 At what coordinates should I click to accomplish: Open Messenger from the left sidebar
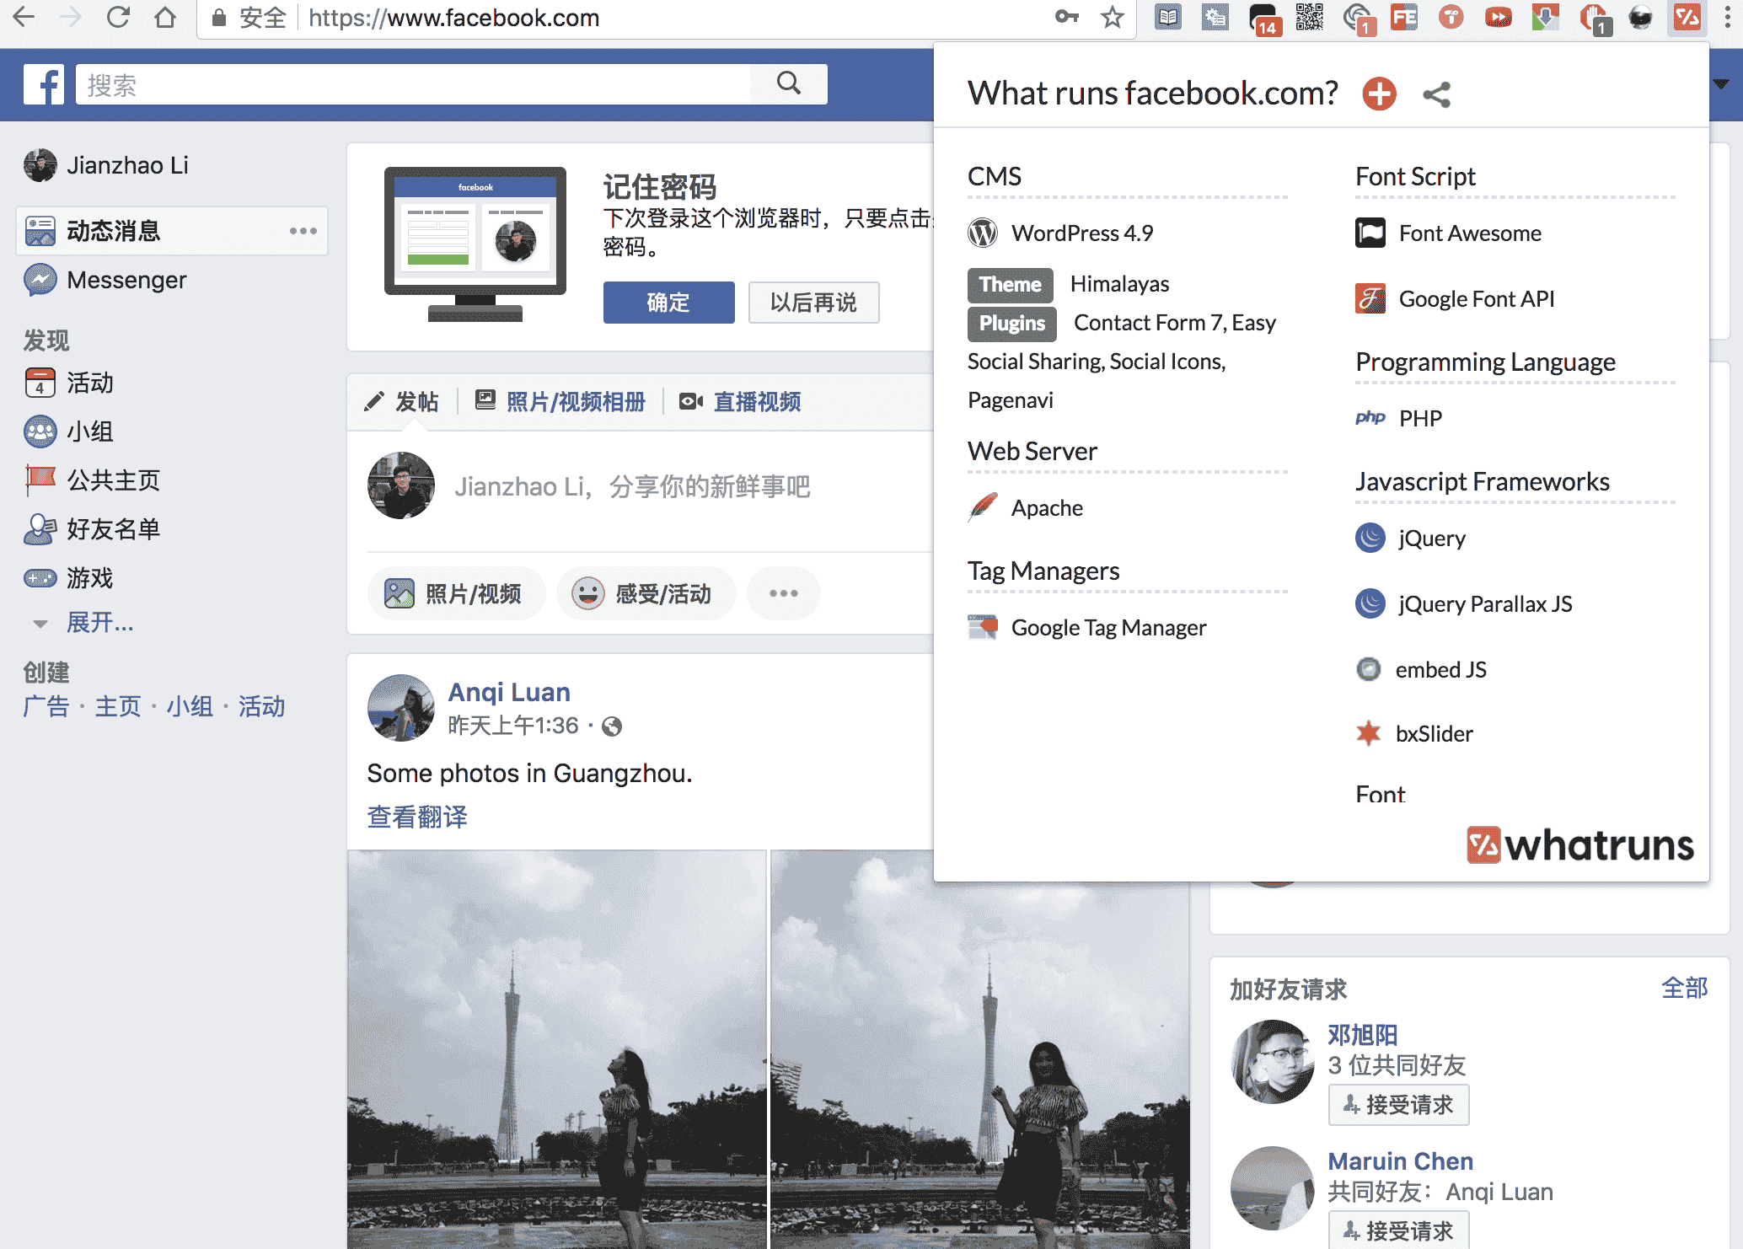(x=126, y=280)
